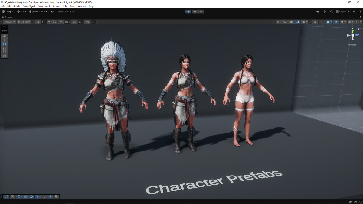
Task: Open the Help menu
Action: coord(91,6)
